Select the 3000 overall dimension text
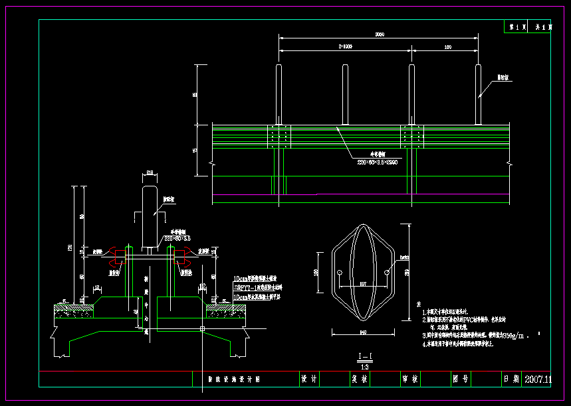The image size is (571, 406). 380,34
